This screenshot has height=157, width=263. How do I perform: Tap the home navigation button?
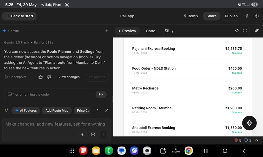click(225, 151)
